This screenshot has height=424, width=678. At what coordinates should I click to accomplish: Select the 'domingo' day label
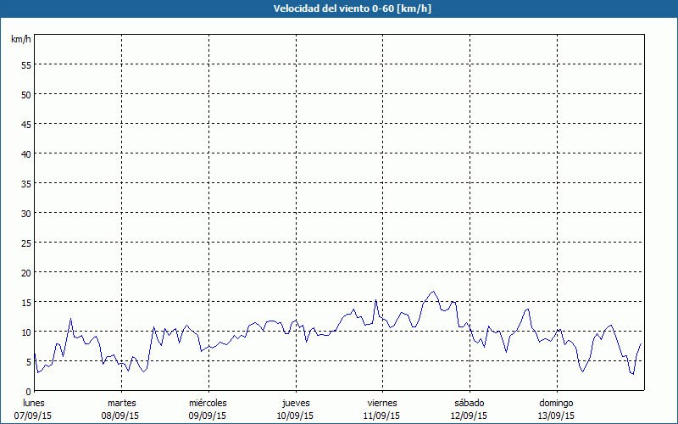tap(556, 403)
